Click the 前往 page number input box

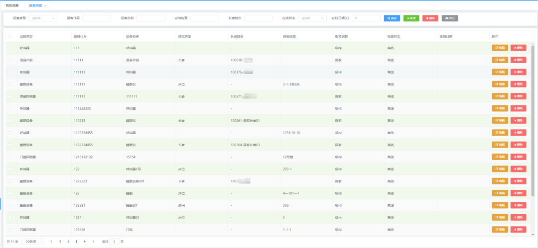114,242
